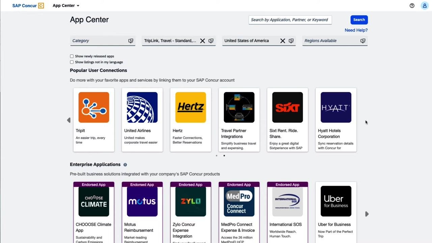Open the user profile icon

pos(425,6)
